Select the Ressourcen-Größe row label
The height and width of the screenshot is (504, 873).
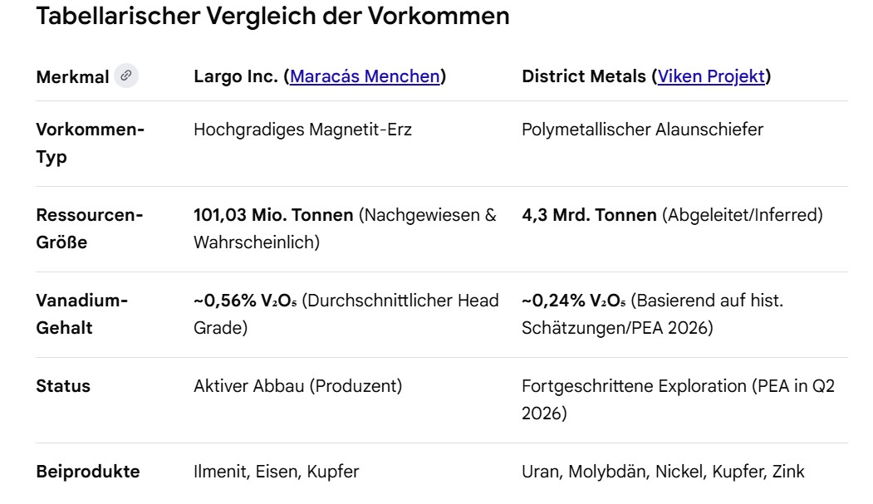click(x=90, y=228)
